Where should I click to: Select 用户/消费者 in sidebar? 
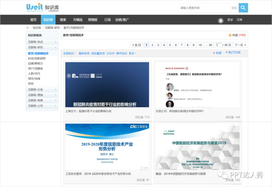(36, 69)
